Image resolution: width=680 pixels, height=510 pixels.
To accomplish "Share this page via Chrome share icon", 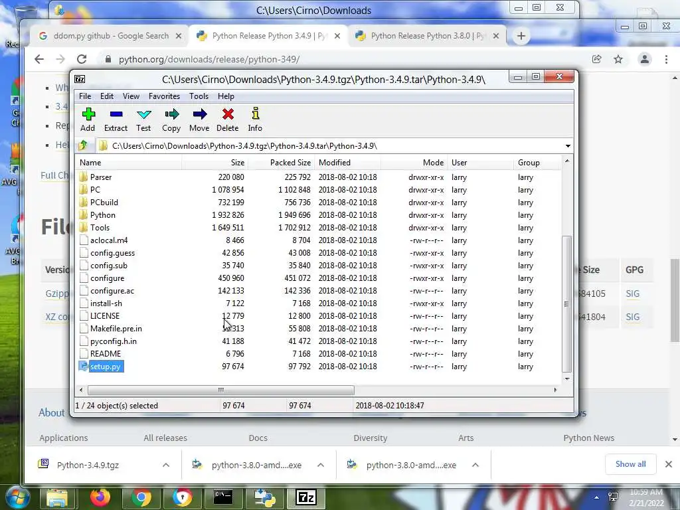I will point(597,59).
